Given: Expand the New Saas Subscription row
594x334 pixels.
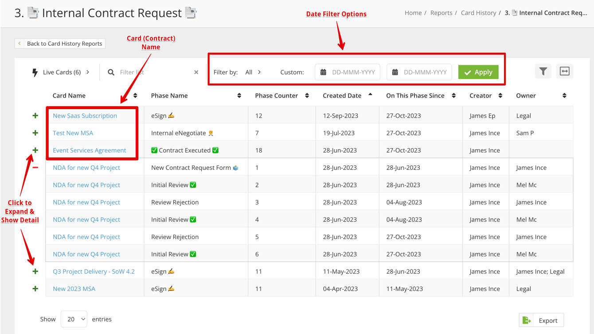Looking at the screenshot, I should click(x=35, y=115).
